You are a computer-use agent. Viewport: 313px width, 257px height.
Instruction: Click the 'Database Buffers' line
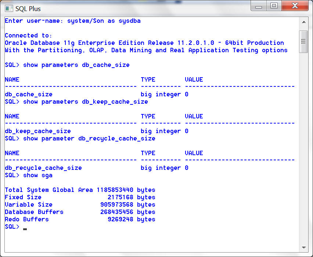(x=80, y=212)
